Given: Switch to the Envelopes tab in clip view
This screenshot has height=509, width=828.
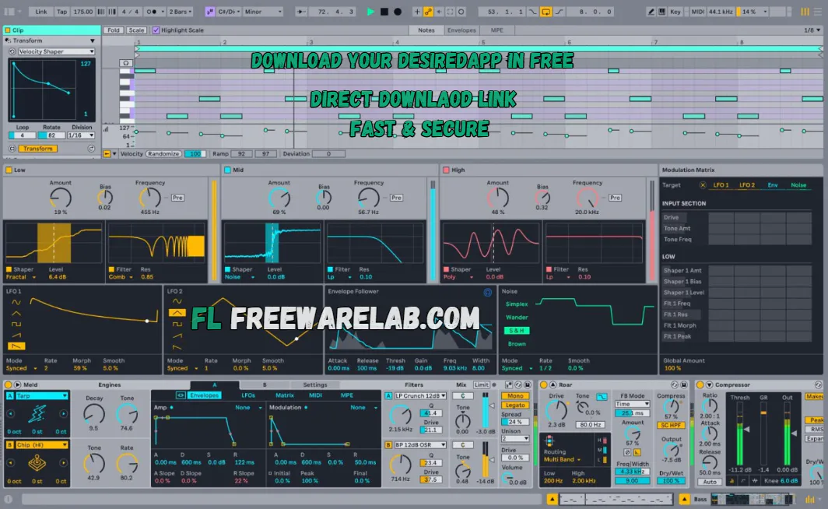Looking at the screenshot, I should point(461,30).
